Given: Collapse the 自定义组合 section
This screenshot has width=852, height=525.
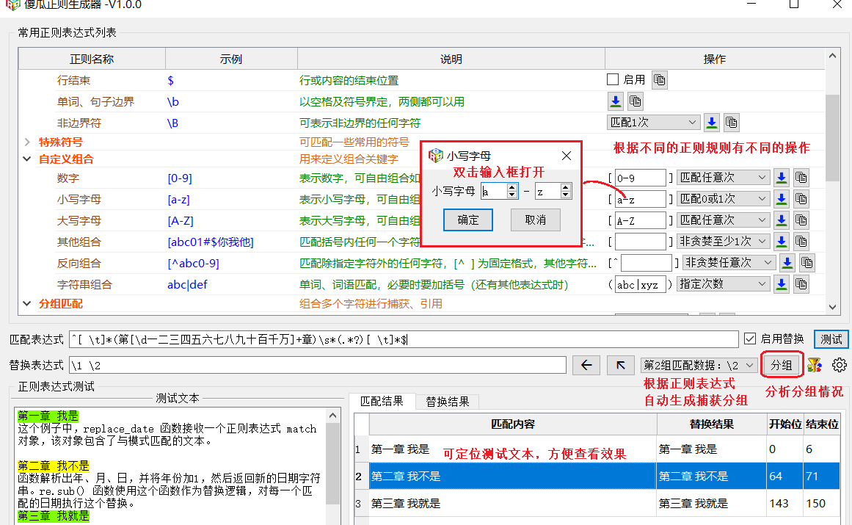Looking at the screenshot, I should pos(26,159).
